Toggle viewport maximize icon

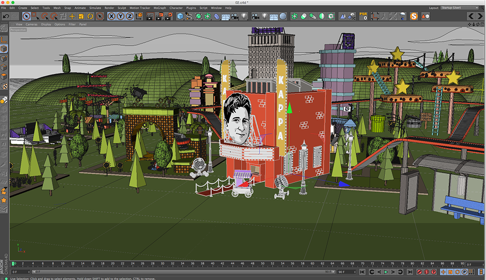pos(482,24)
